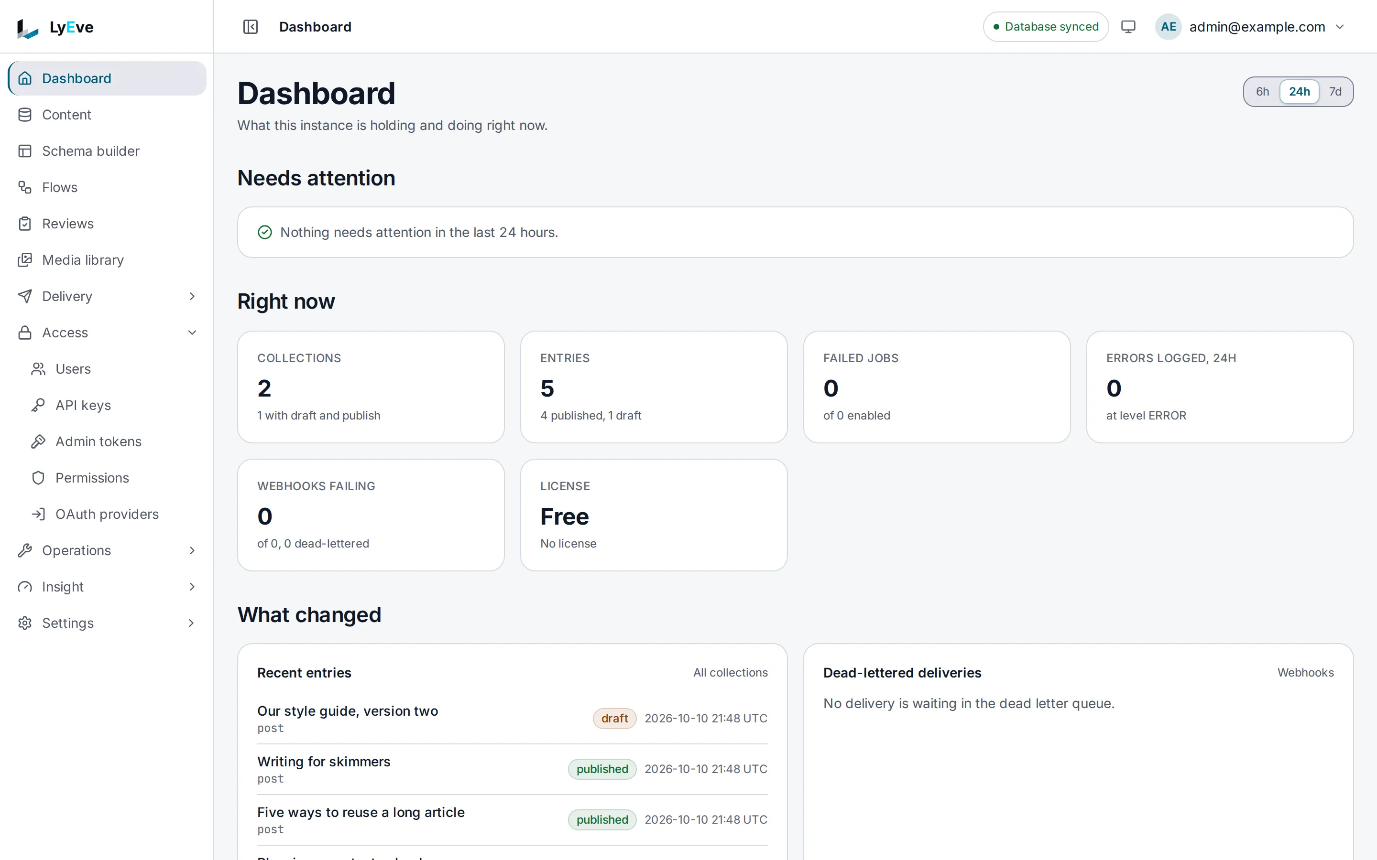The height and width of the screenshot is (860, 1377).
Task: Click the Database synced status badge
Action: point(1045,27)
